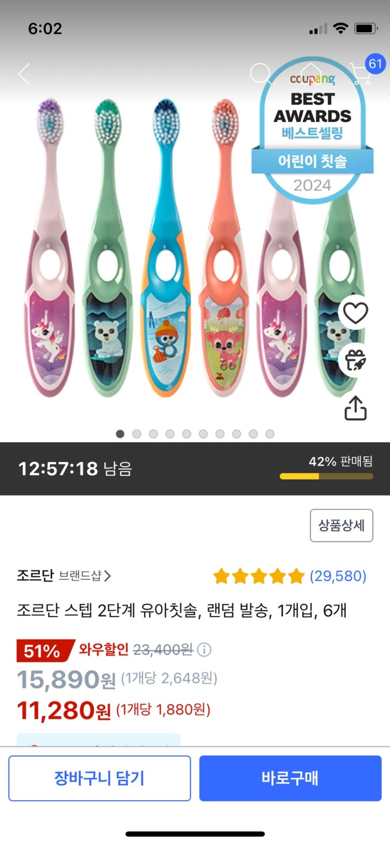Open shopping cart with 61 badge

pyautogui.click(x=362, y=74)
